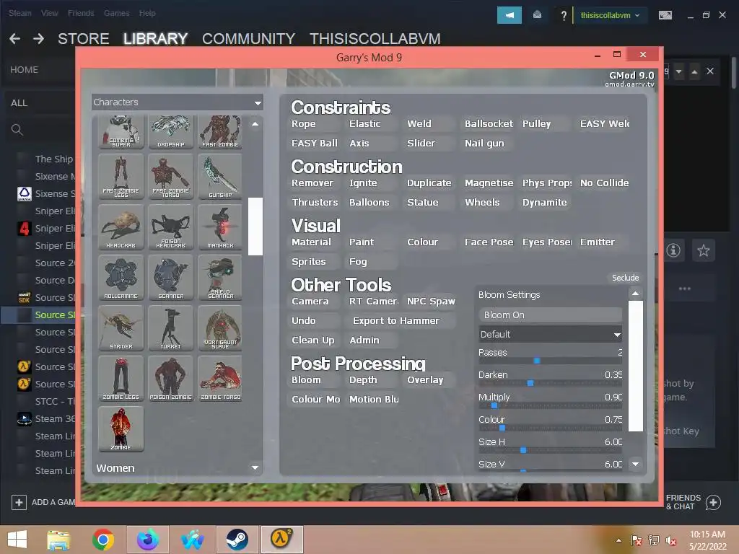Open File Explorer from the taskbar

58,540
